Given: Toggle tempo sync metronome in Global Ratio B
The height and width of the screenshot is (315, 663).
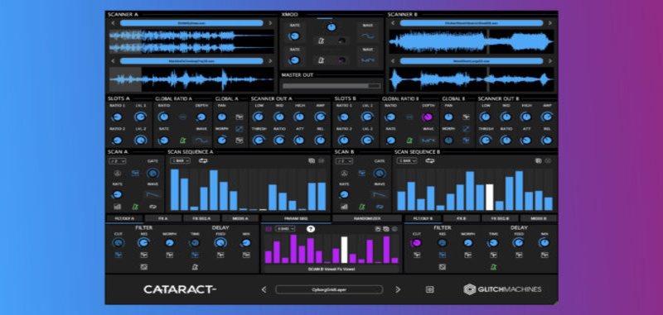Looking at the screenshot, I should (409, 141).
